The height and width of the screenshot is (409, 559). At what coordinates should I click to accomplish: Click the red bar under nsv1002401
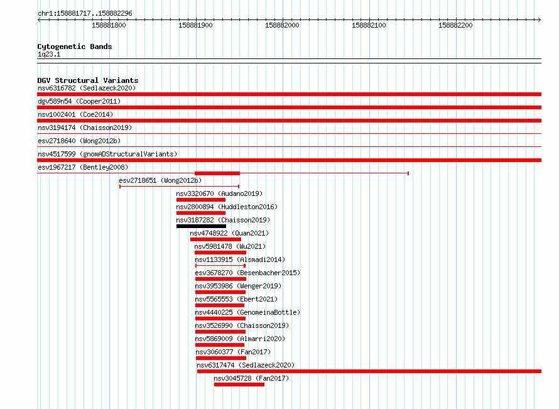[x=289, y=121]
